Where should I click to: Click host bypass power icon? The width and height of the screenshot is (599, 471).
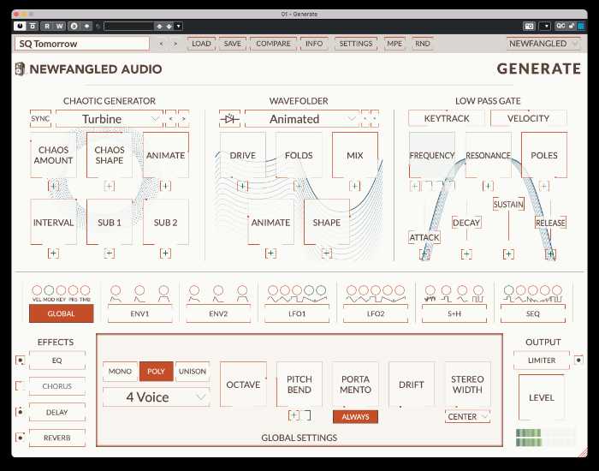click(x=20, y=26)
